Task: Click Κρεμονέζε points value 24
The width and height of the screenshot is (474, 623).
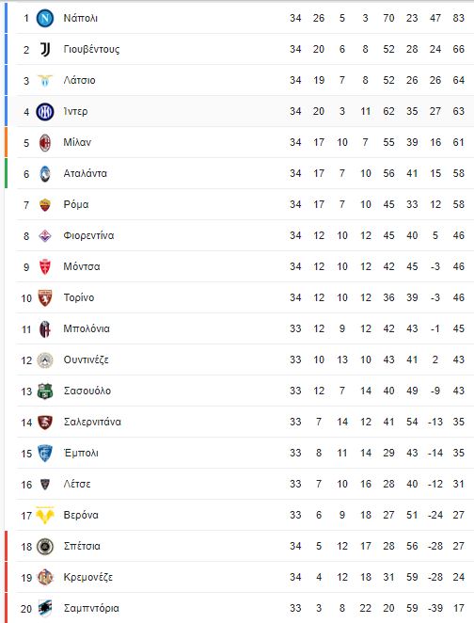Action: coord(459,577)
